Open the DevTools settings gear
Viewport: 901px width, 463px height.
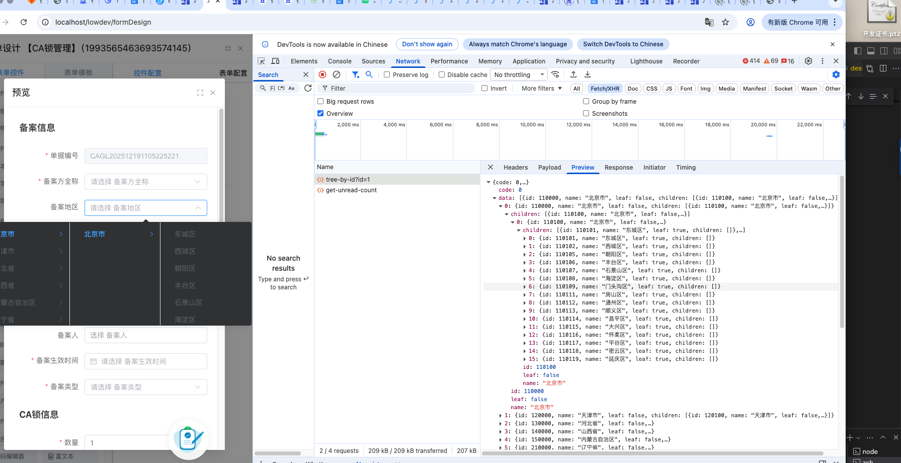pos(808,61)
